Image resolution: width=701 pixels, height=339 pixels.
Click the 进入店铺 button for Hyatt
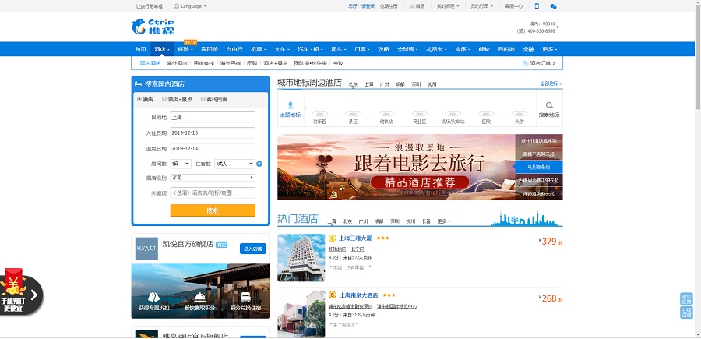coord(253,249)
